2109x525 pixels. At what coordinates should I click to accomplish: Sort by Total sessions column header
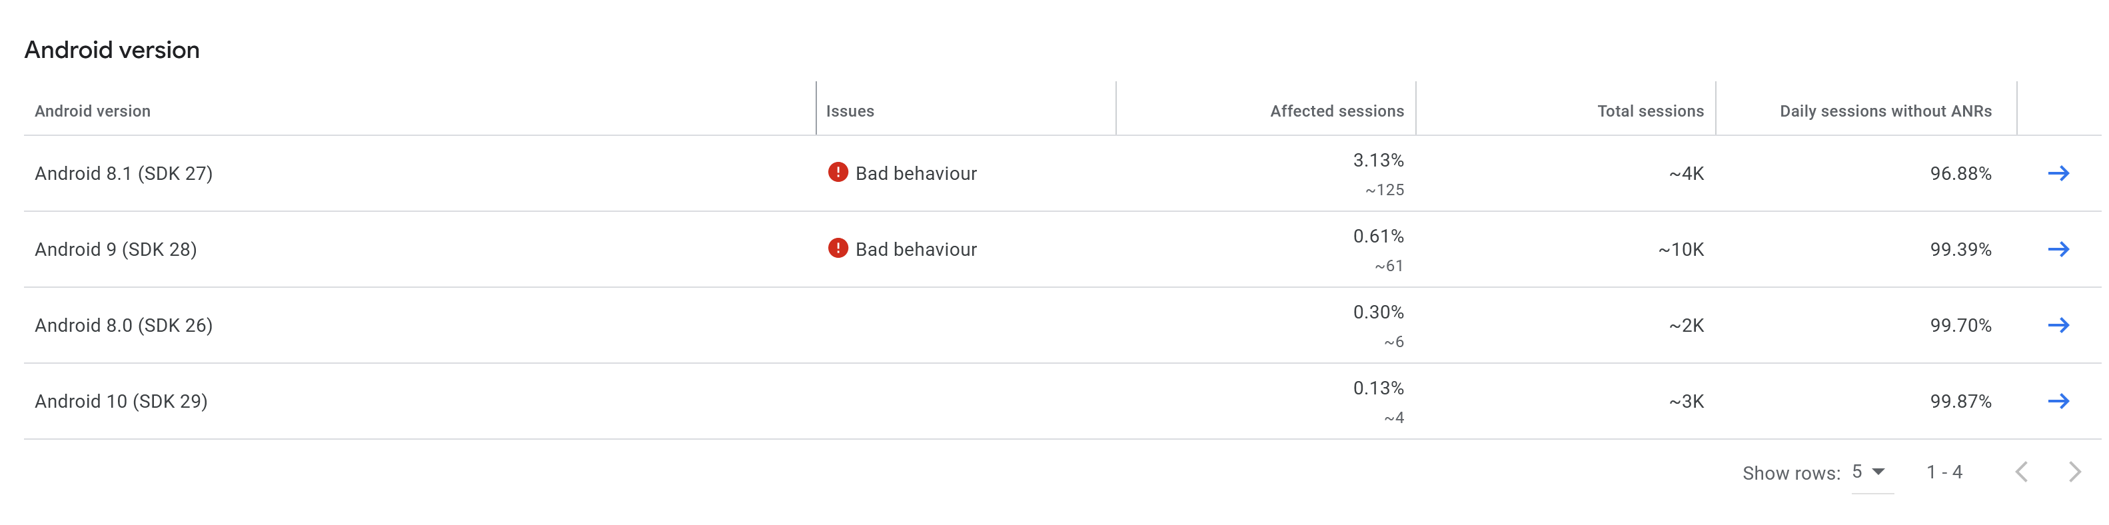pyautogui.click(x=1650, y=111)
